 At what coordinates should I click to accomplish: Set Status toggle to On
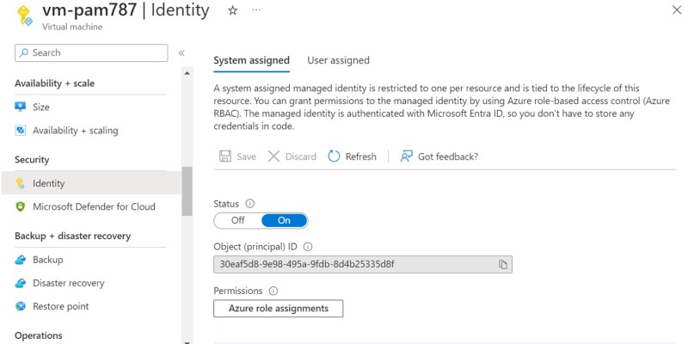click(x=284, y=220)
